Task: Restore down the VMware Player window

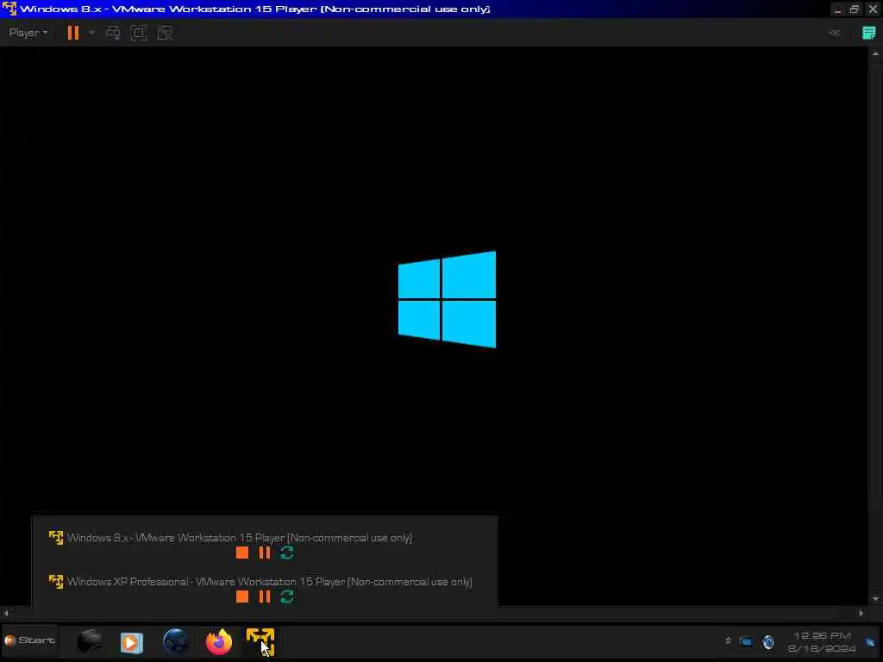Action: [x=855, y=9]
